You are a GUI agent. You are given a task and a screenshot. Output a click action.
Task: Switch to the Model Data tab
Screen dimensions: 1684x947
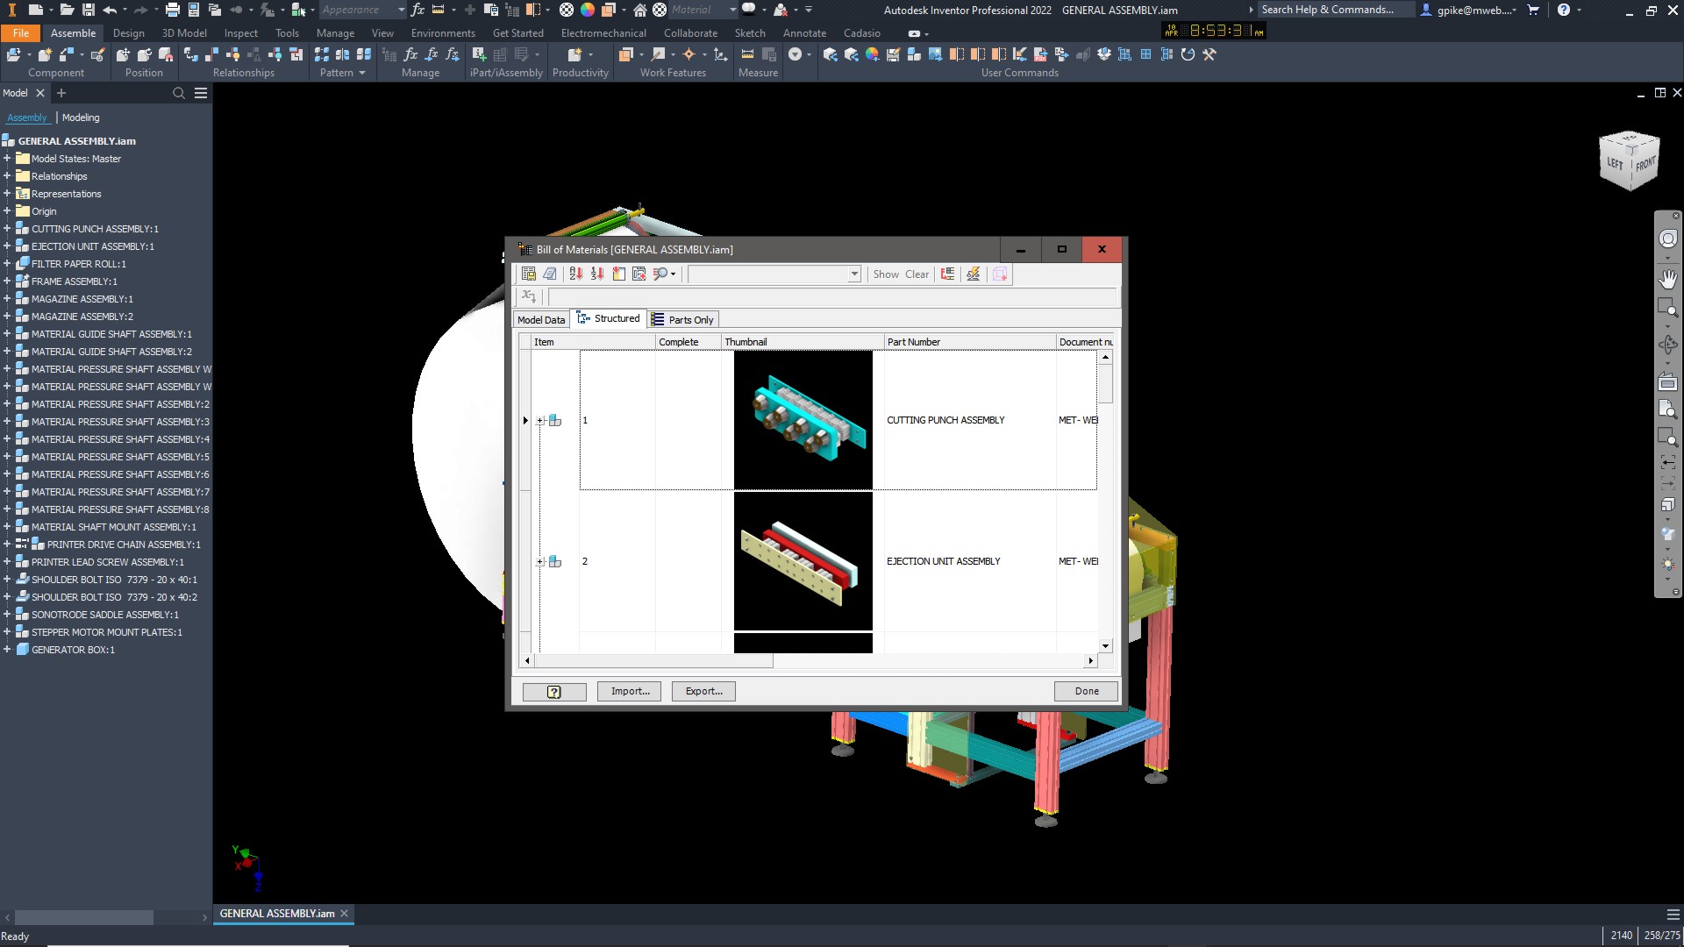(541, 319)
